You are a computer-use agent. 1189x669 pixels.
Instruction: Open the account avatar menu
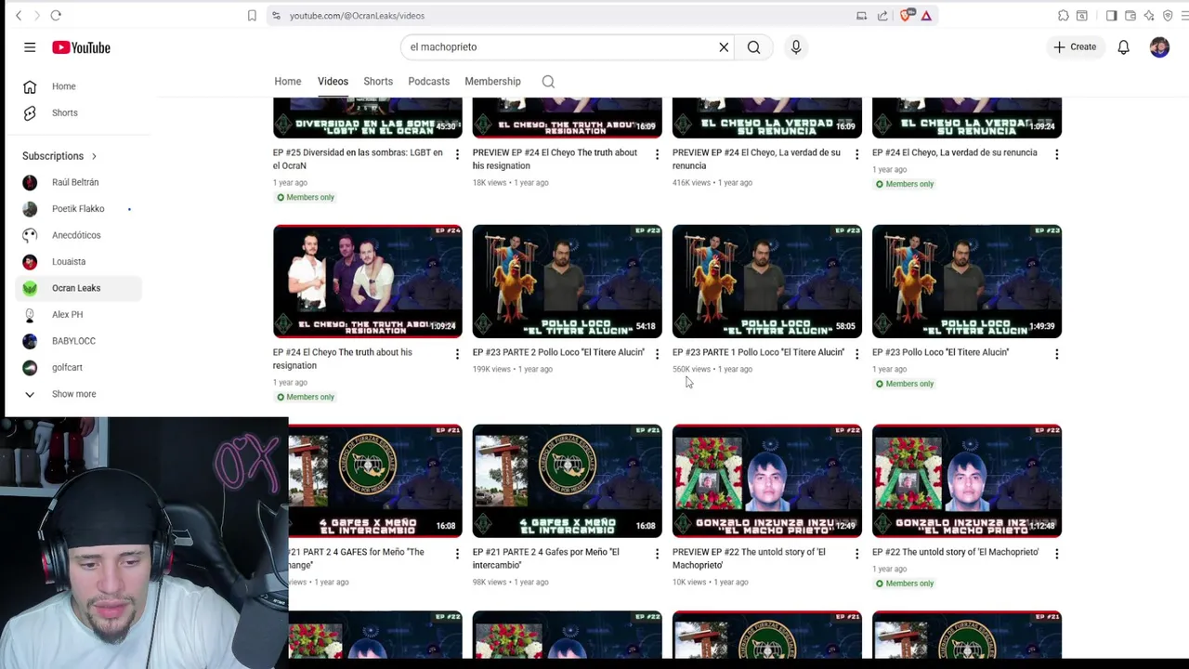coord(1159,47)
